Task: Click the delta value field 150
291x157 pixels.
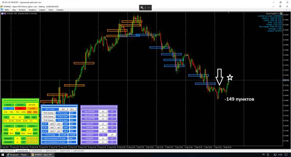Action: (27, 121)
